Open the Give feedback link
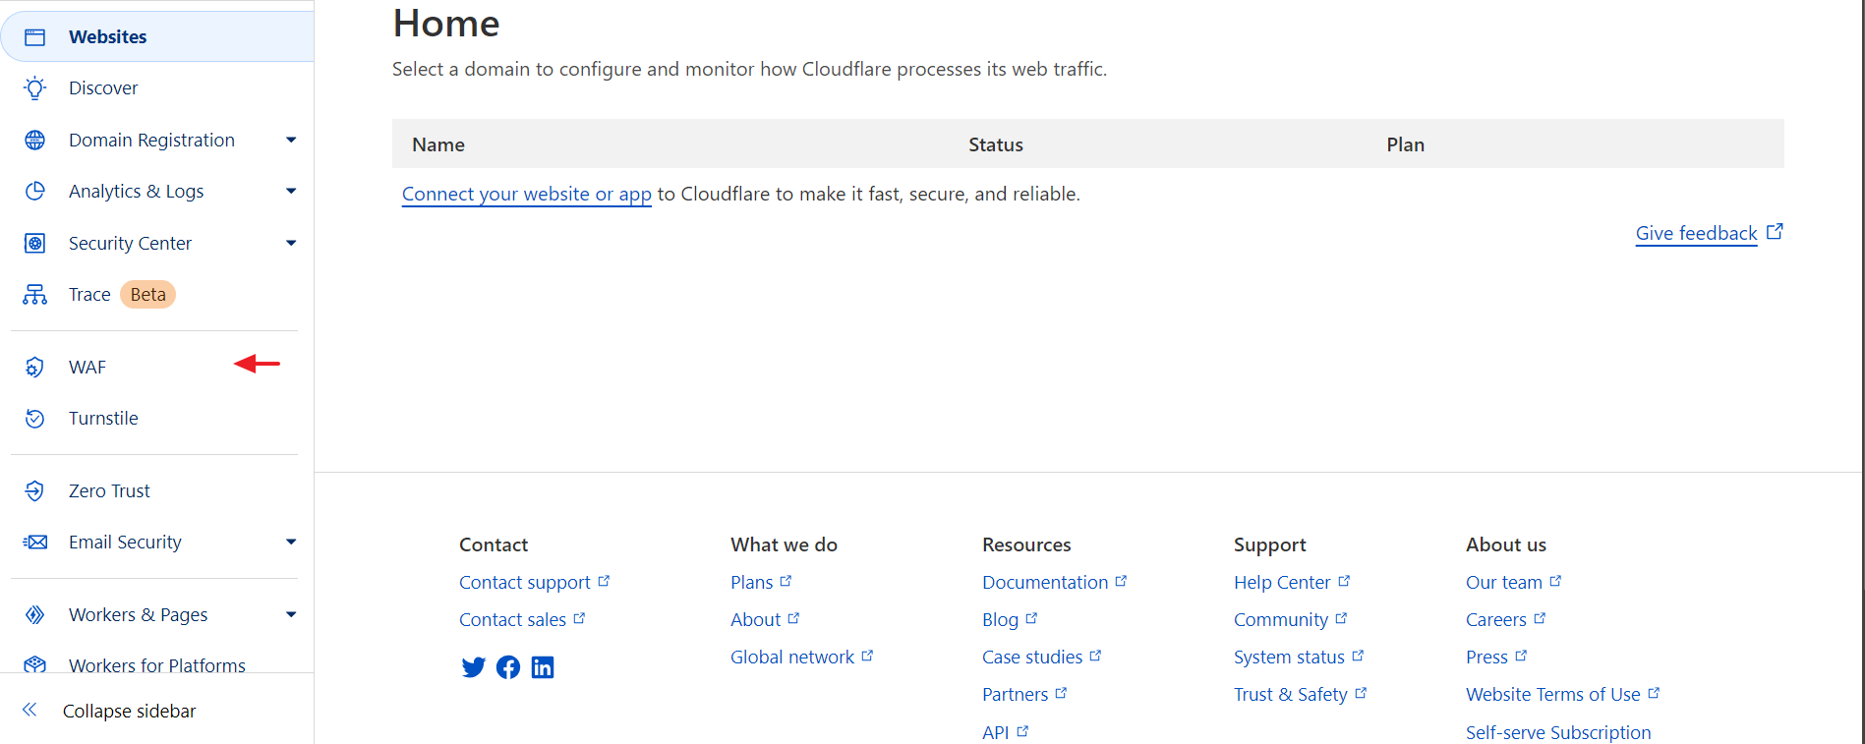The image size is (1865, 744). point(1696,234)
